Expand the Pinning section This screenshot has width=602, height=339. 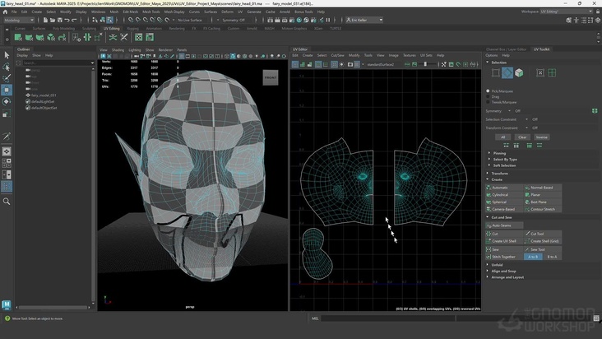click(x=499, y=152)
